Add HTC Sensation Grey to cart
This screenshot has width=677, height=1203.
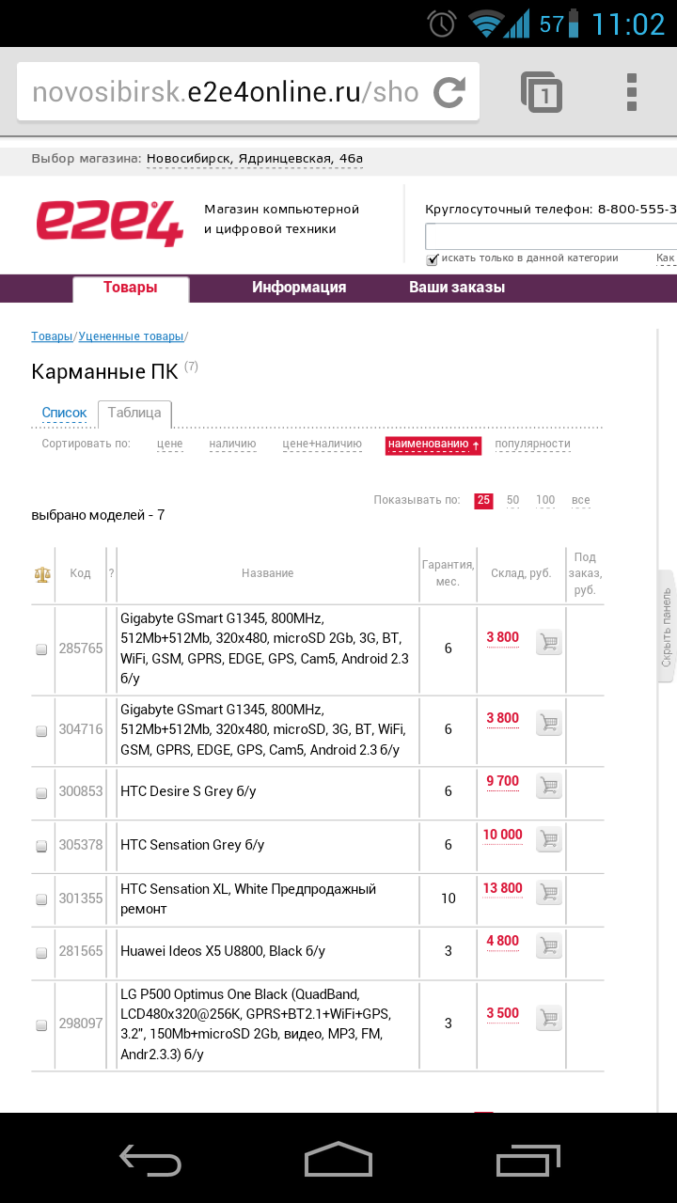click(x=549, y=839)
